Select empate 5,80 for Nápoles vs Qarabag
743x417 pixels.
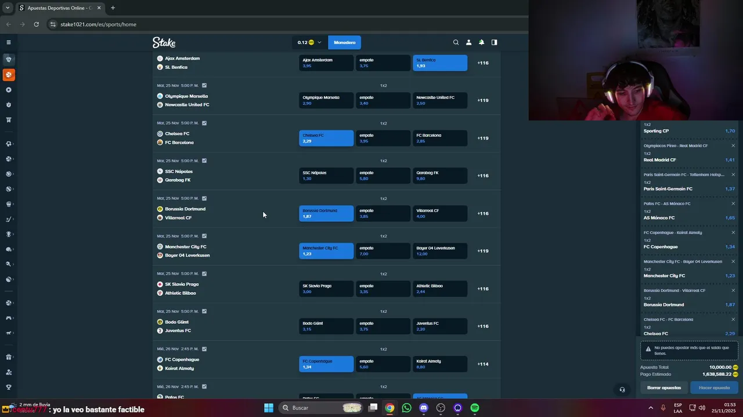coord(383,175)
